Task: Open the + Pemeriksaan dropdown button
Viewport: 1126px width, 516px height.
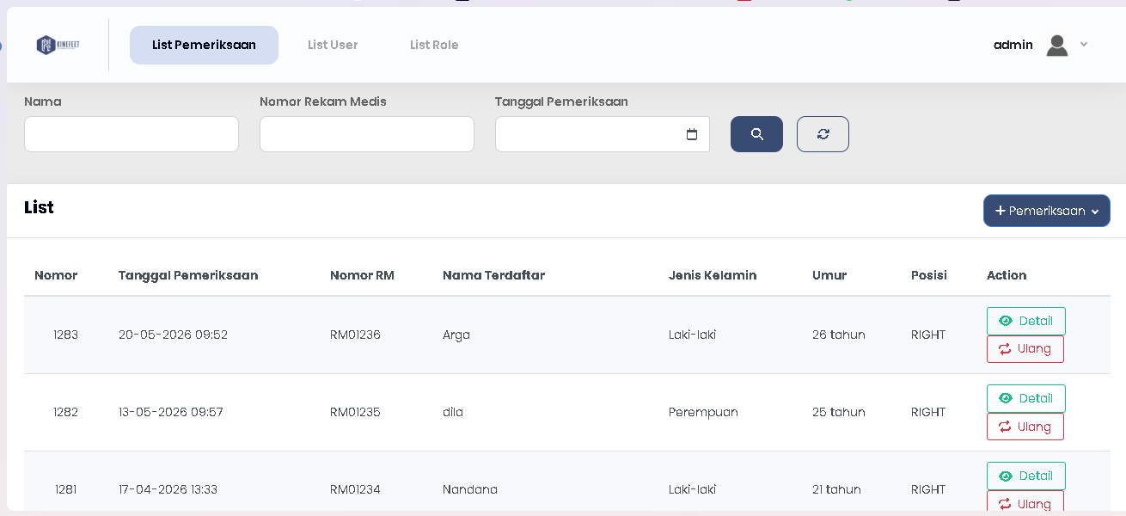Action: (1047, 211)
